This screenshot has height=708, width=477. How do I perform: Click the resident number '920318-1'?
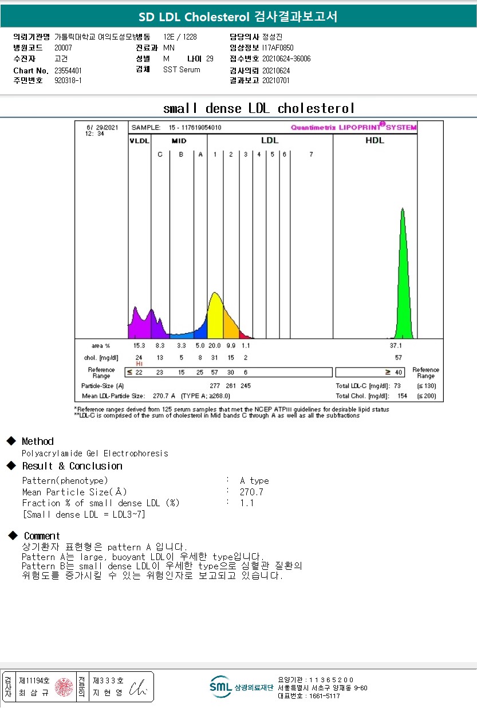click(68, 80)
